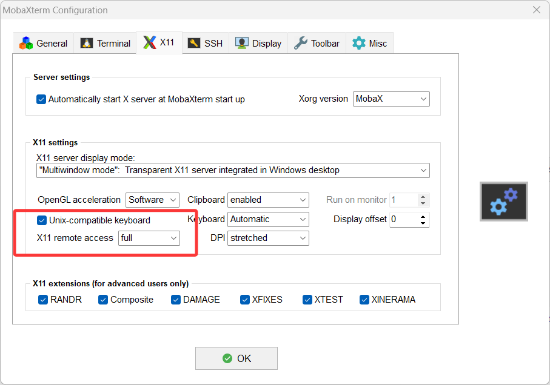Disable the RANDR extension
Viewport: 550px width, 385px height.
(43, 300)
